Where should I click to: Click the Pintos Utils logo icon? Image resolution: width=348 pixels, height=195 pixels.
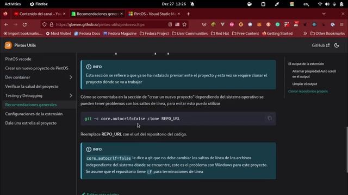click(8, 45)
